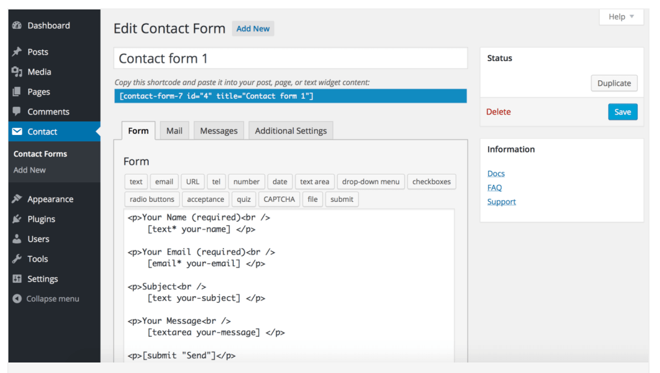The image size is (660, 373).
Task: Expand the Help dropdown panel
Action: click(621, 17)
